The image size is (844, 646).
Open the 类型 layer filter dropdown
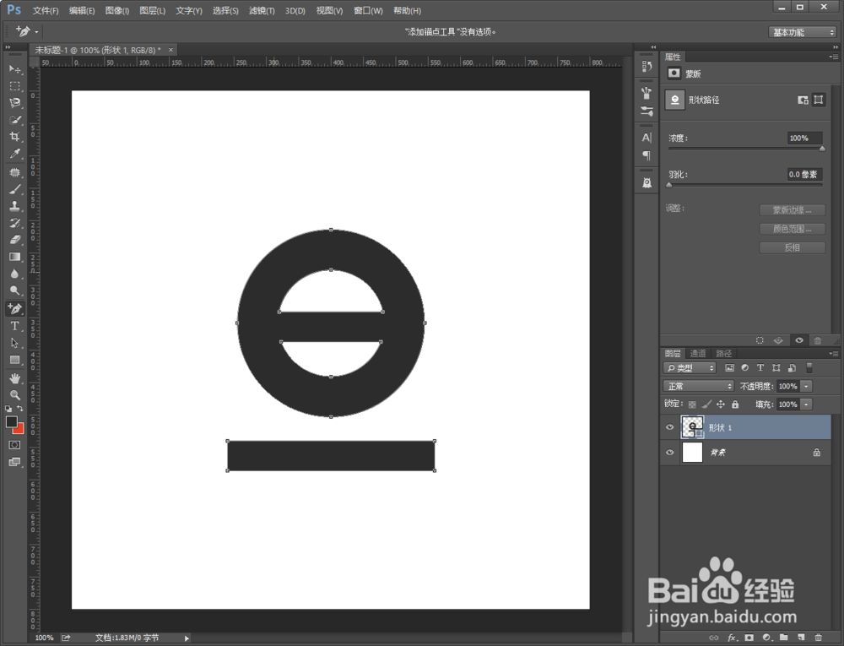tap(690, 368)
